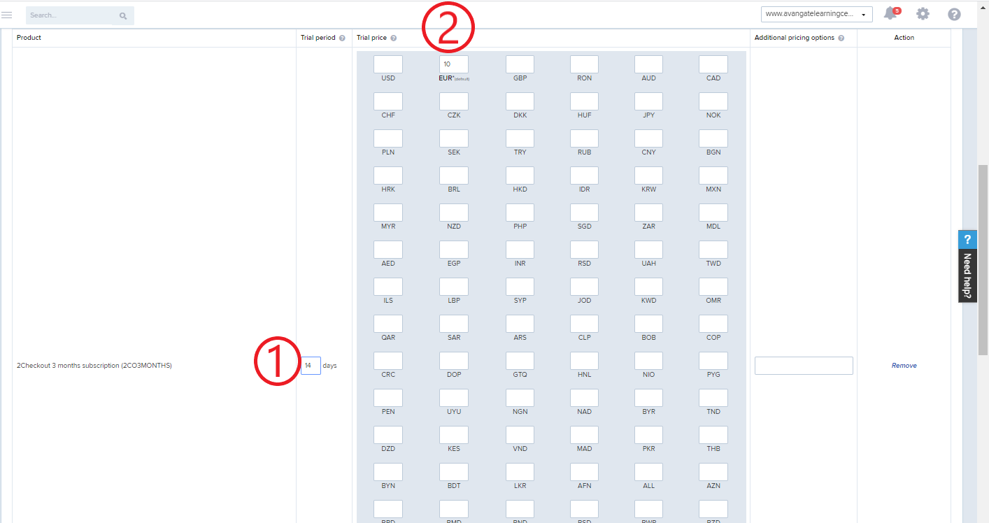
Task: Click the THB trial price field
Action: (713, 435)
